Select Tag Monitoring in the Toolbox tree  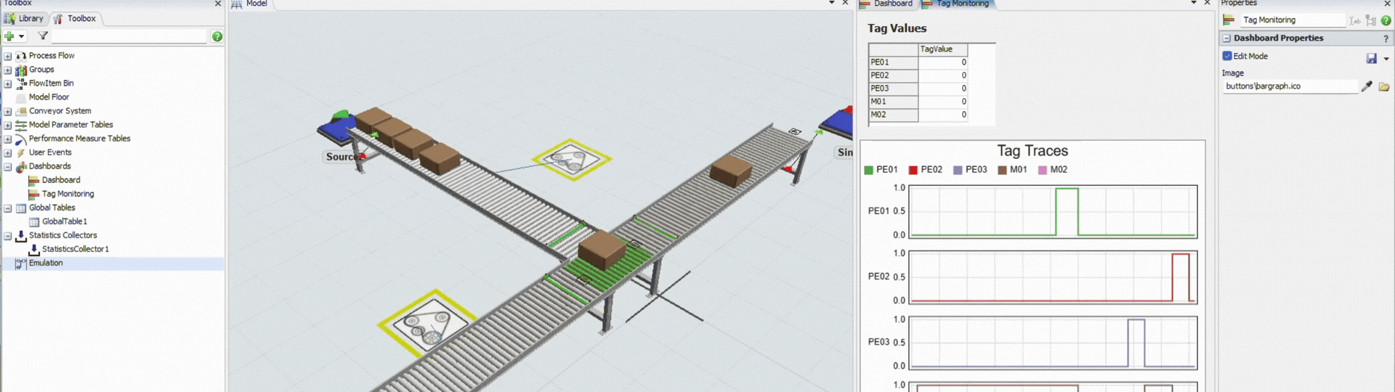pyautogui.click(x=68, y=194)
